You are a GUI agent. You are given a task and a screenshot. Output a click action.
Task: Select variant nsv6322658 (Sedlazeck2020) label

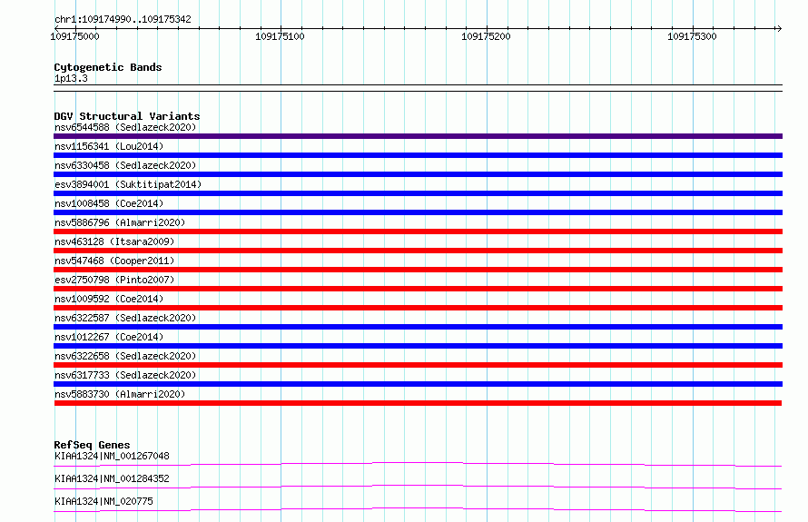(125, 356)
